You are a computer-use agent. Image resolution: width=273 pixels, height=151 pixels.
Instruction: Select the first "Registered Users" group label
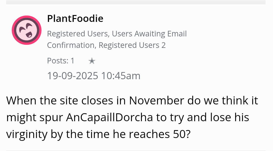click(x=77, y=34)
